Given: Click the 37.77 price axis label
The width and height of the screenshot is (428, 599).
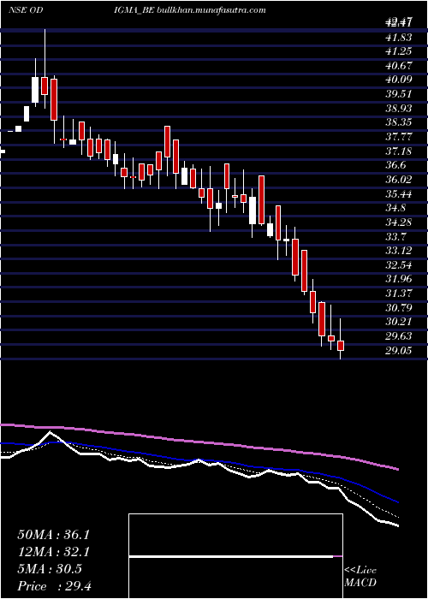Looking at the screenshot, I should (x=398, y=137).
